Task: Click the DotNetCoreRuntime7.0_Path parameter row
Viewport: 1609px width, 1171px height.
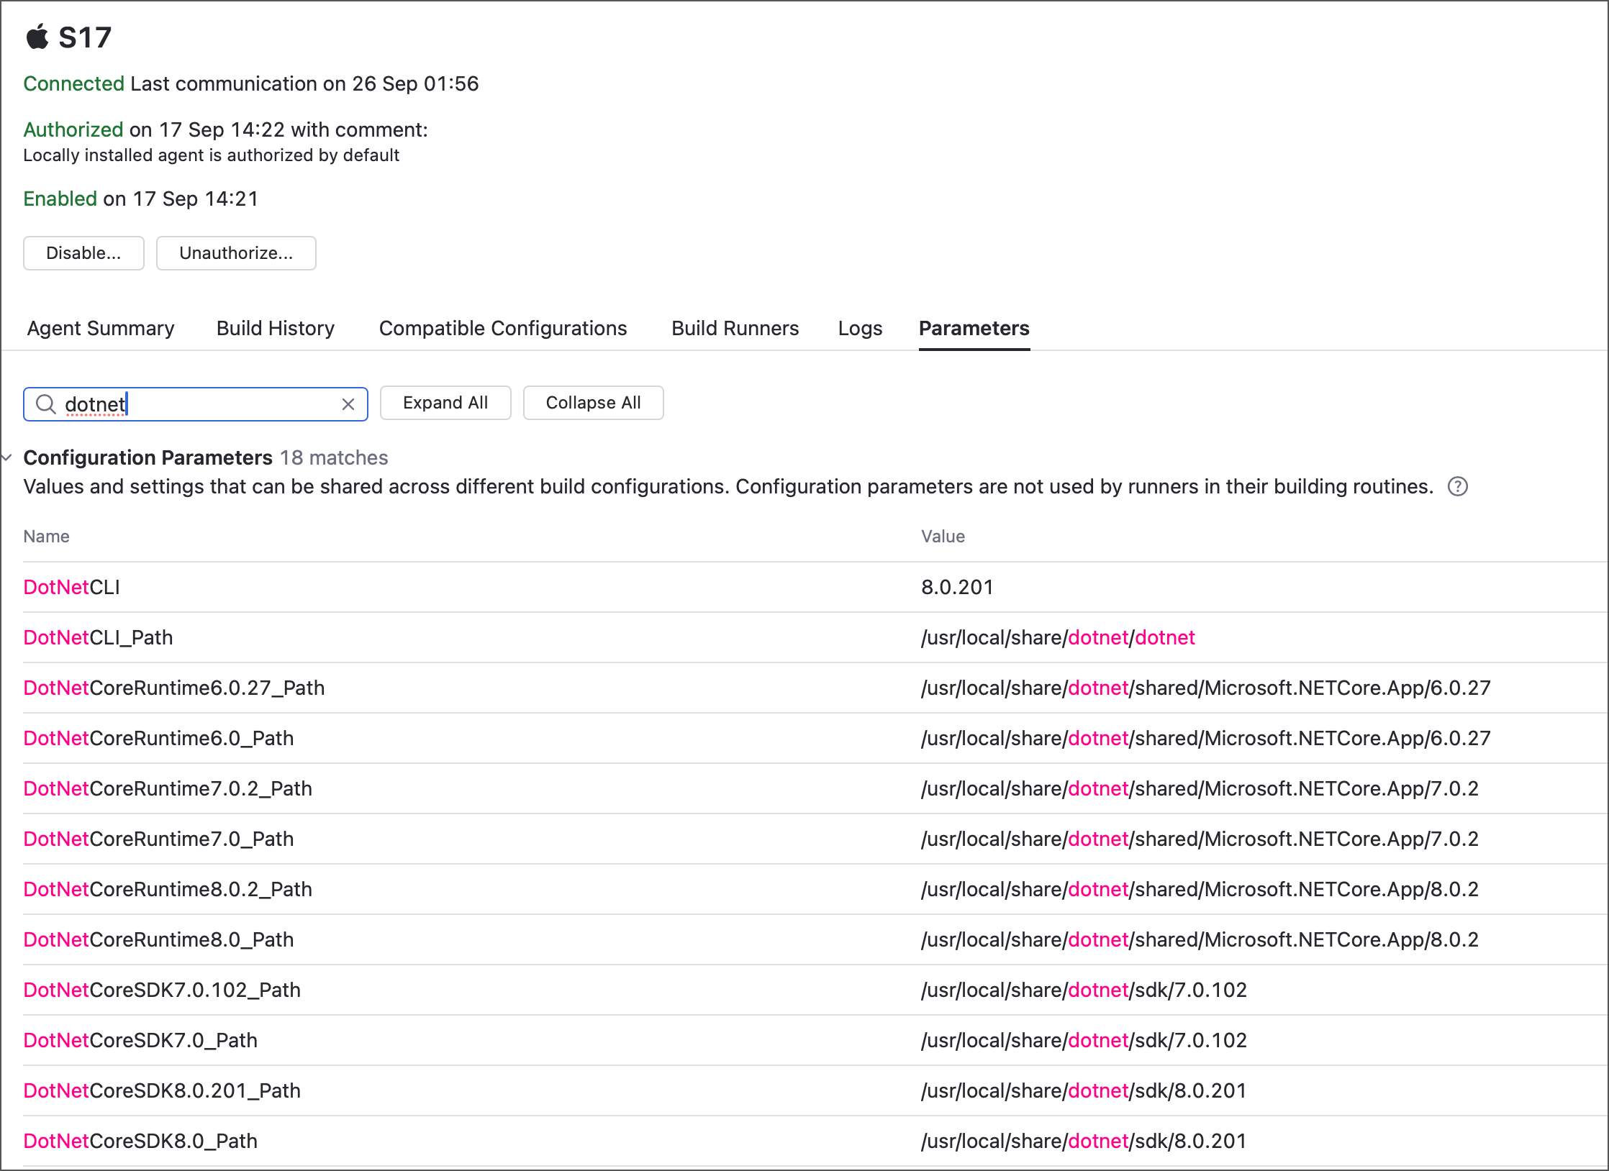Action: tap(159, 839)
